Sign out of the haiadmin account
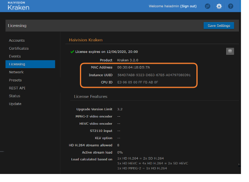This screenshot has width=249, height=182. coord(189,6)
